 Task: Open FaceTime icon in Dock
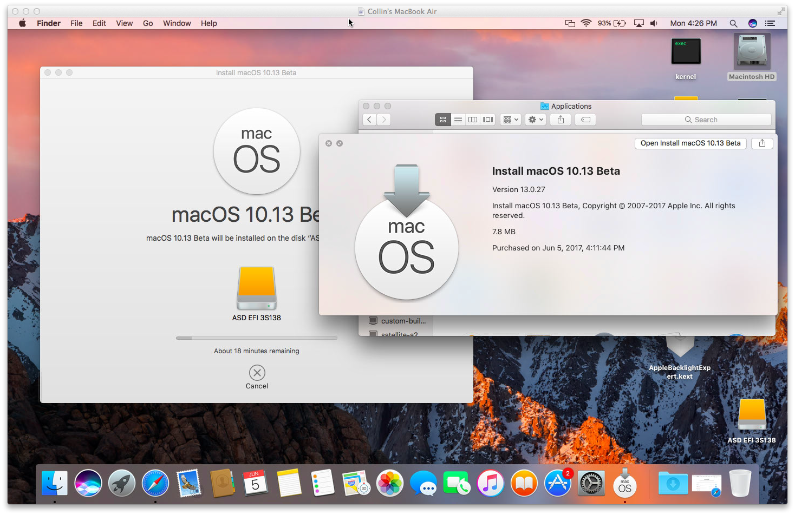(x=457, y=483)
